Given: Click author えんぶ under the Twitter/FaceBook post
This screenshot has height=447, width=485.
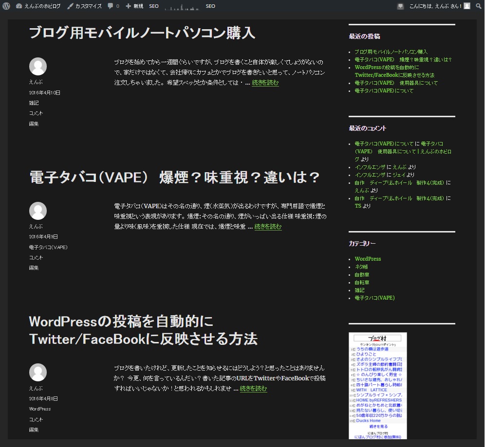Looking at the screenshot, I should 36,388.
